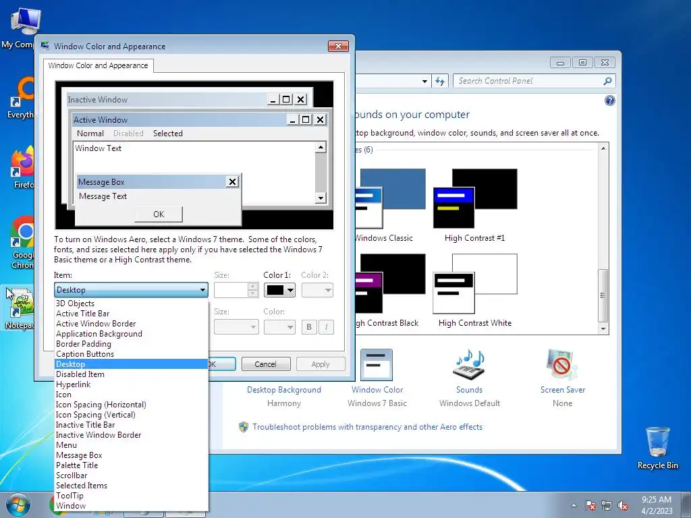This screenshot has height=518, width=691.
Task: Select Palette Title list entry
Action: 132,465
